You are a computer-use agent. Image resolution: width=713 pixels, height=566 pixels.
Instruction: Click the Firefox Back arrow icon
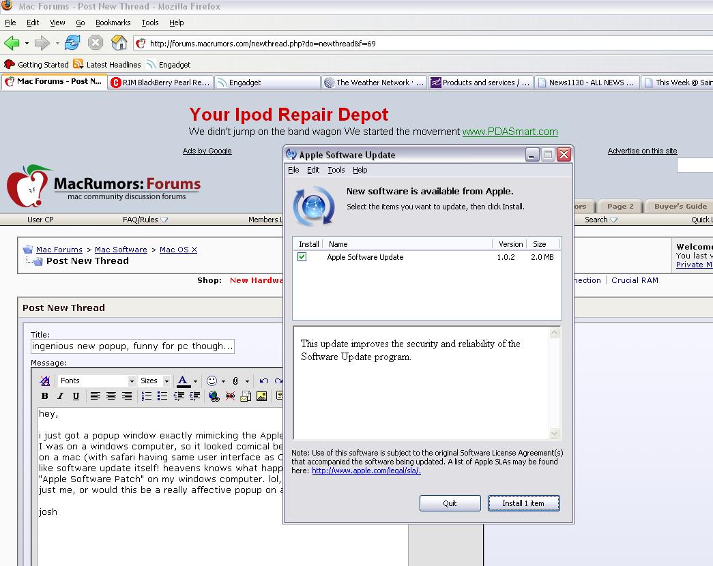coord(12,43)
